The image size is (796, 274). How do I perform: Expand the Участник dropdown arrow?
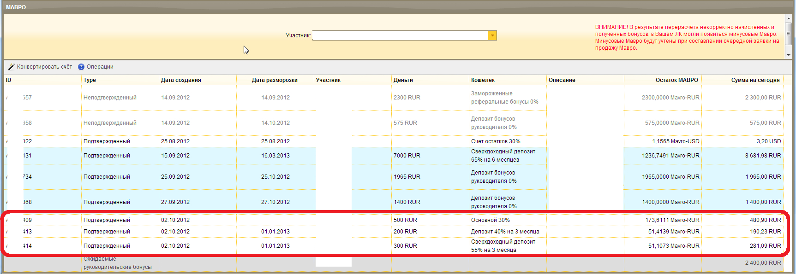[493, 35]
